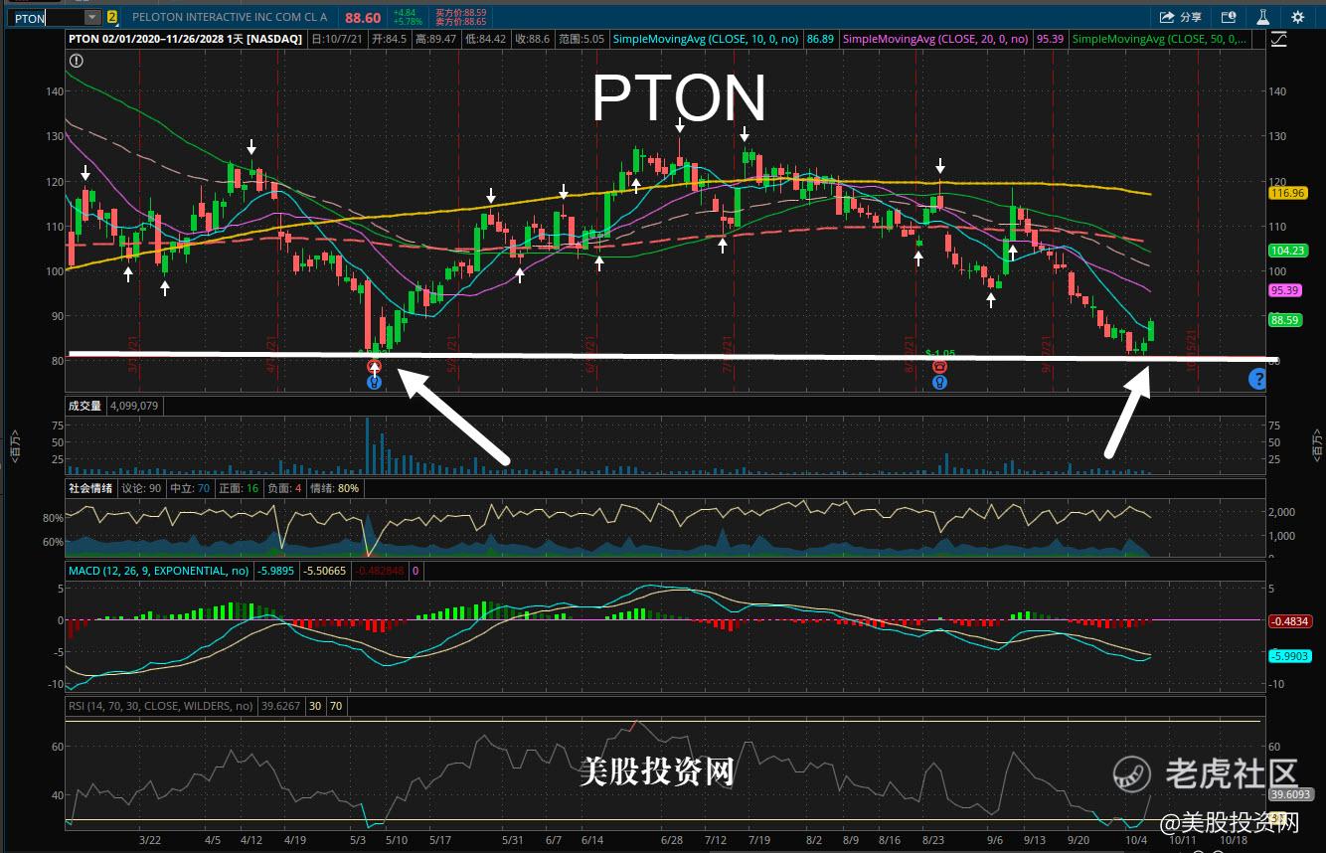Viewport: 1326px width, 853px height.
Task: Click the exclamation info icon on chart
Action: 77,61
